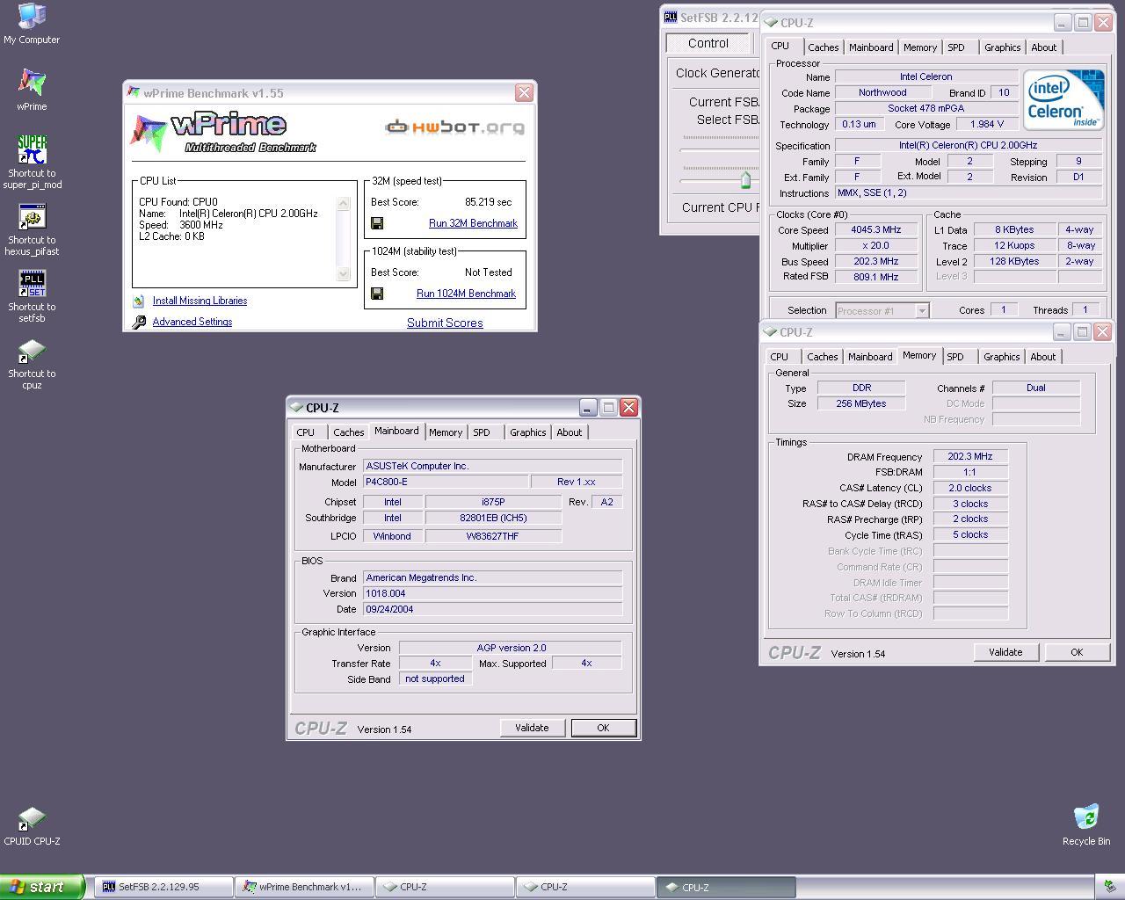Click the Intel Celeron inside logo
Image resolution: width=1125 pixels, height=900 pixels.
coord(1063,100)
